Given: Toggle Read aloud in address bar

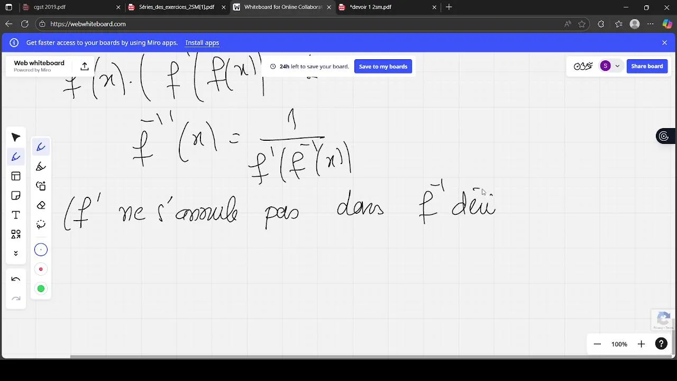Looking at the screenshot, I should tap(568, 24).
